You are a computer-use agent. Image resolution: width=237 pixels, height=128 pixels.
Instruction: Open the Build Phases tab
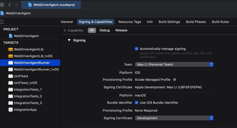tap(196, 22)
